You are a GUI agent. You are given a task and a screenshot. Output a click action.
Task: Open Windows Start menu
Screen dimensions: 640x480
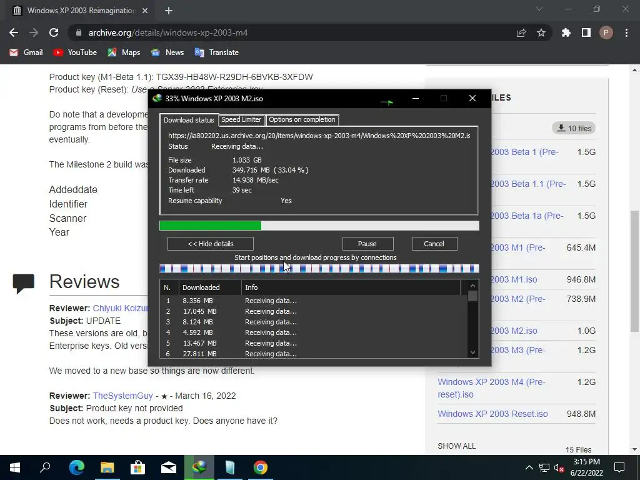pos(15,467)
